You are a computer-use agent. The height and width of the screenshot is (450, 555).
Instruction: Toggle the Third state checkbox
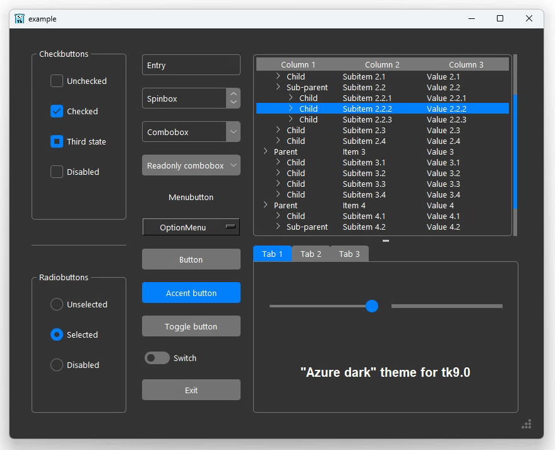coord(57,141)
